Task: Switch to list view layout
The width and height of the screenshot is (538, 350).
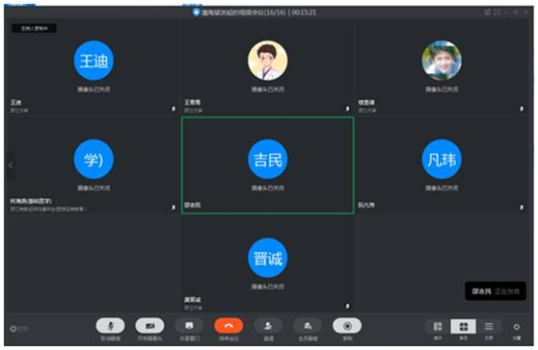Action: click(x=489, y=327)
